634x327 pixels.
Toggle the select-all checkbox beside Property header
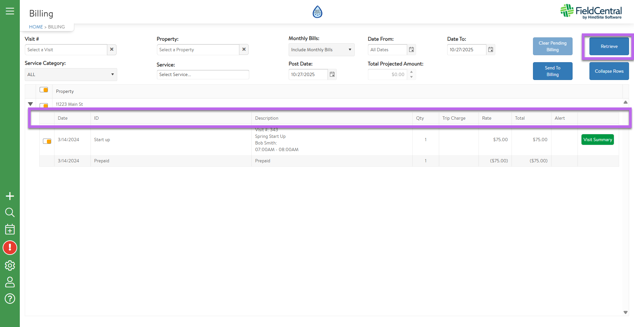pos(44,90)
